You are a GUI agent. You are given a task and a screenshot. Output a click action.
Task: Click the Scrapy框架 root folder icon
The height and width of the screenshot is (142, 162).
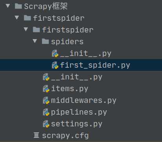click(18, 6)
